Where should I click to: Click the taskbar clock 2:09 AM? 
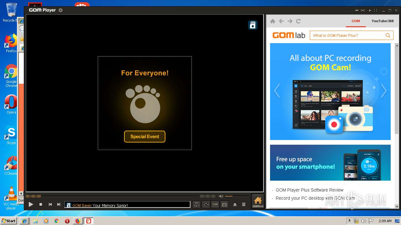coord(385,221)
